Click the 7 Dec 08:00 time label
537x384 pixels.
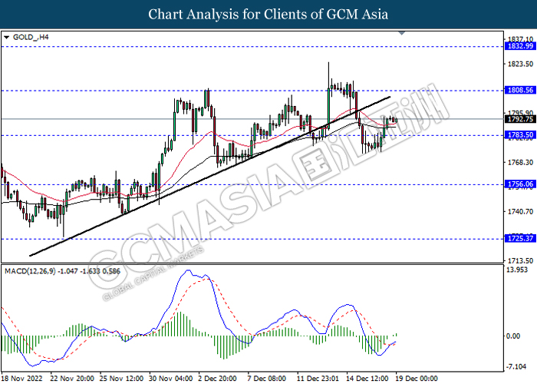pyautogui.click(x=267, y=379)
